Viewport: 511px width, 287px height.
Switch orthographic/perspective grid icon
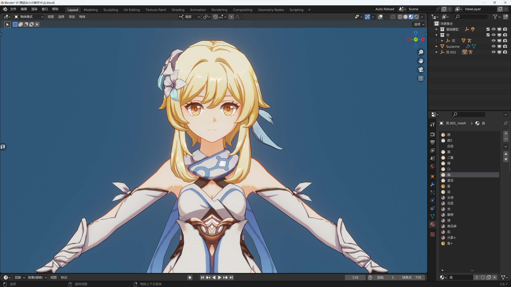(x=421, y=78)
